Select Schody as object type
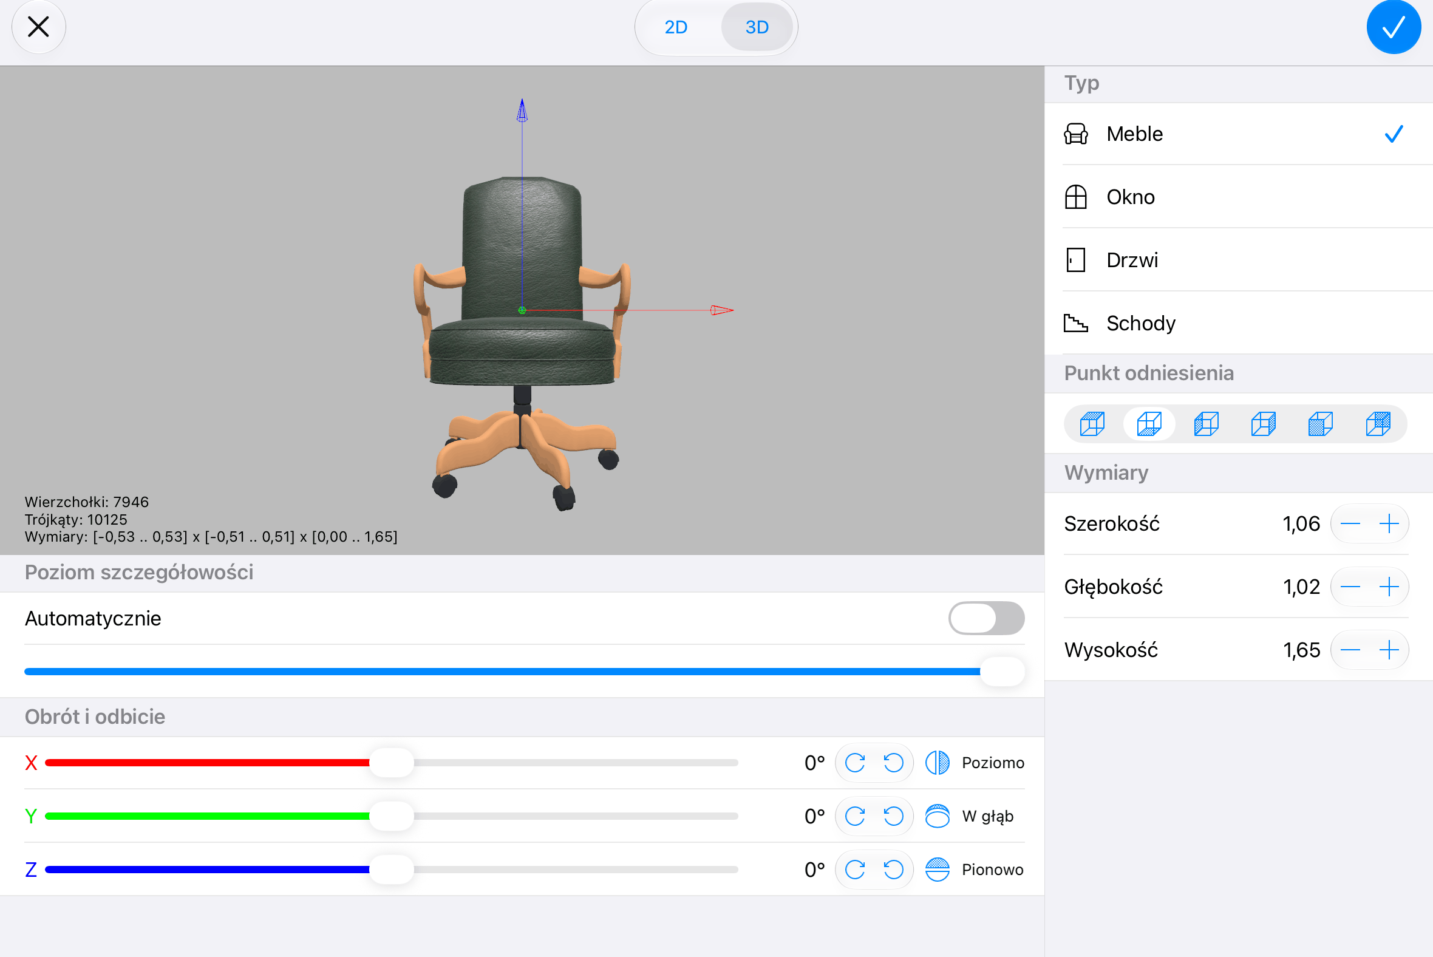The image size is (1433, 957). [1238, 323]
